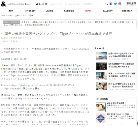Open the Asahi Shimbun Digital [and] title link
The height and width of the screenshot is (127, 138).
(19, 4)
